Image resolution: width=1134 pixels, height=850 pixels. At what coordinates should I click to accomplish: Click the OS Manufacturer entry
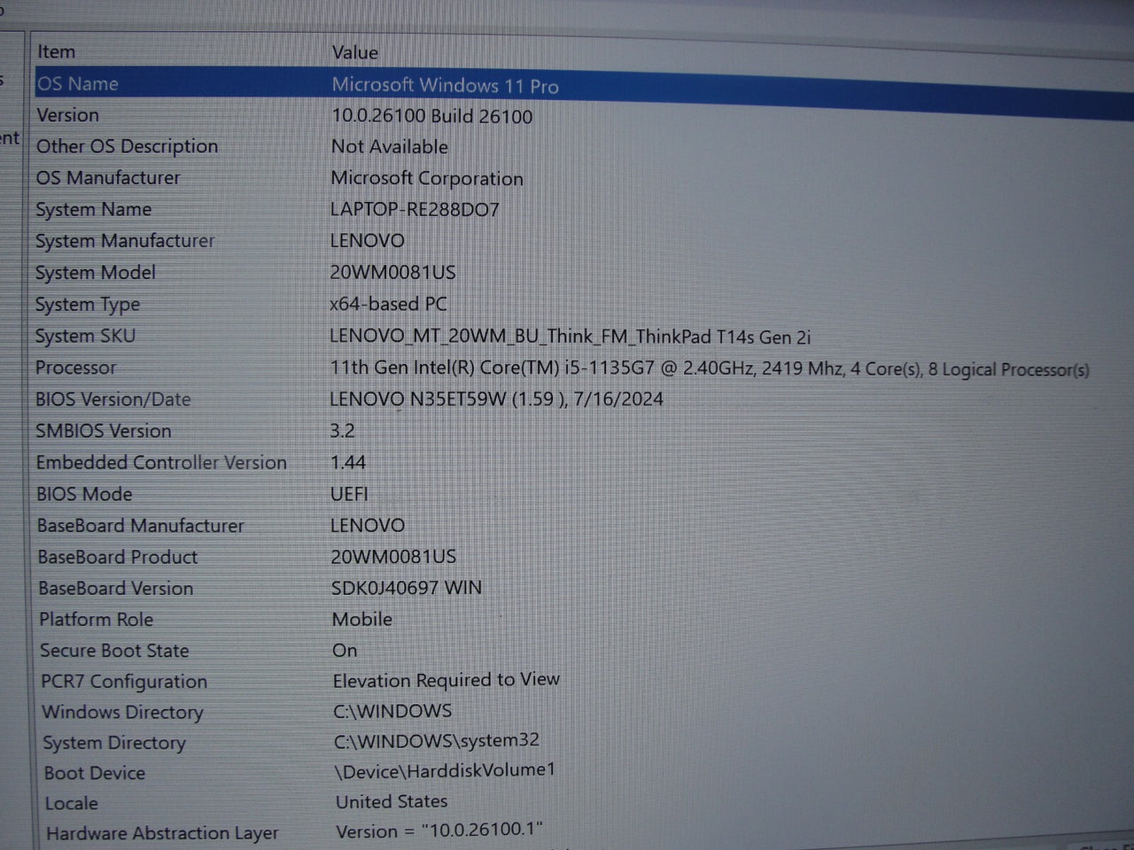click(107, 178)
